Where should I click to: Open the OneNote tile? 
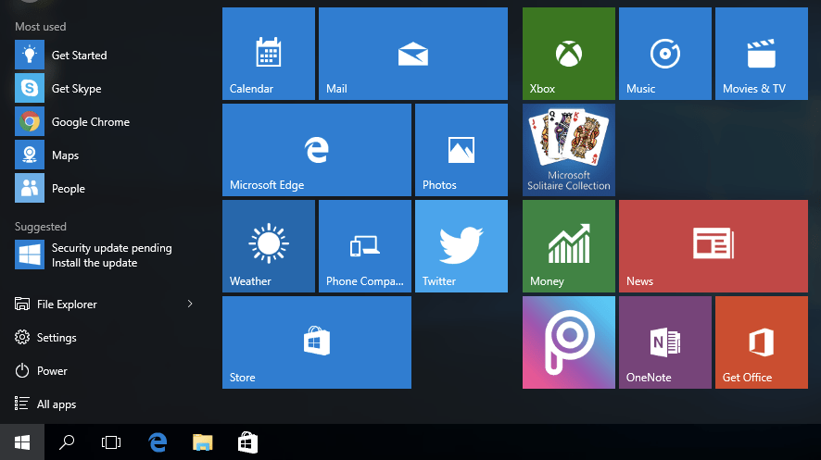coord(665,342)
